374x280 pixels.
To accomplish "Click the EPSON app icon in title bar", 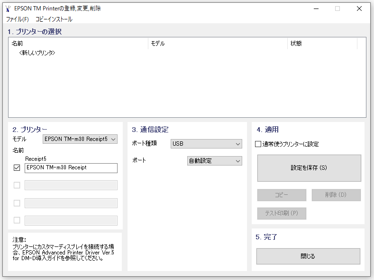I will (x=8, y=9).
